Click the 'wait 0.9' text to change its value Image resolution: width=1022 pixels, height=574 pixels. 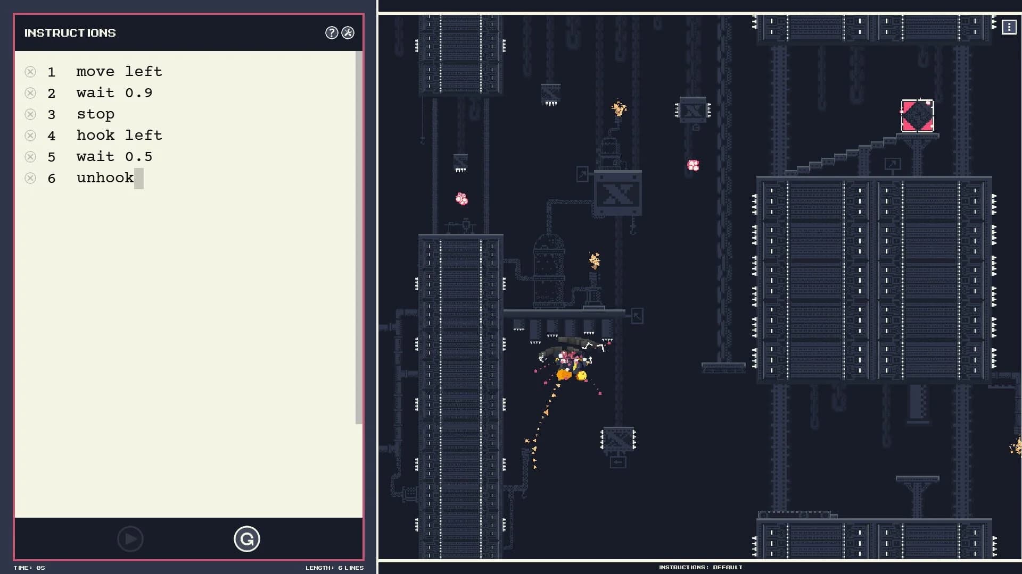click(114, 92)
